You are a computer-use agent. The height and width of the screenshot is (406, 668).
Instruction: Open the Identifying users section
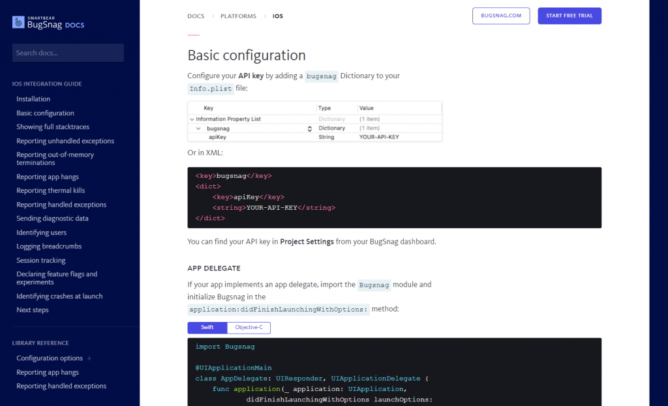pyautogui.click(x=41, y=233)
